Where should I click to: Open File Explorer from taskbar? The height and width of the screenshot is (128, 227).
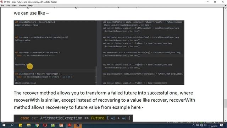[x=29, y=125]
